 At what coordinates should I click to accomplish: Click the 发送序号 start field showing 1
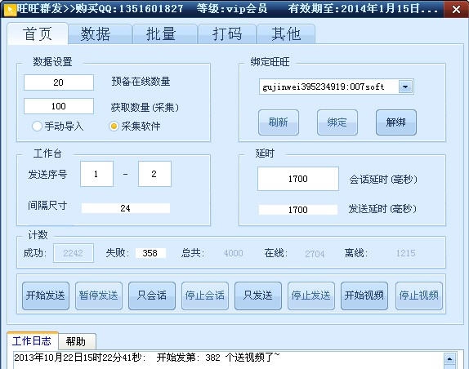pos(96,174)
